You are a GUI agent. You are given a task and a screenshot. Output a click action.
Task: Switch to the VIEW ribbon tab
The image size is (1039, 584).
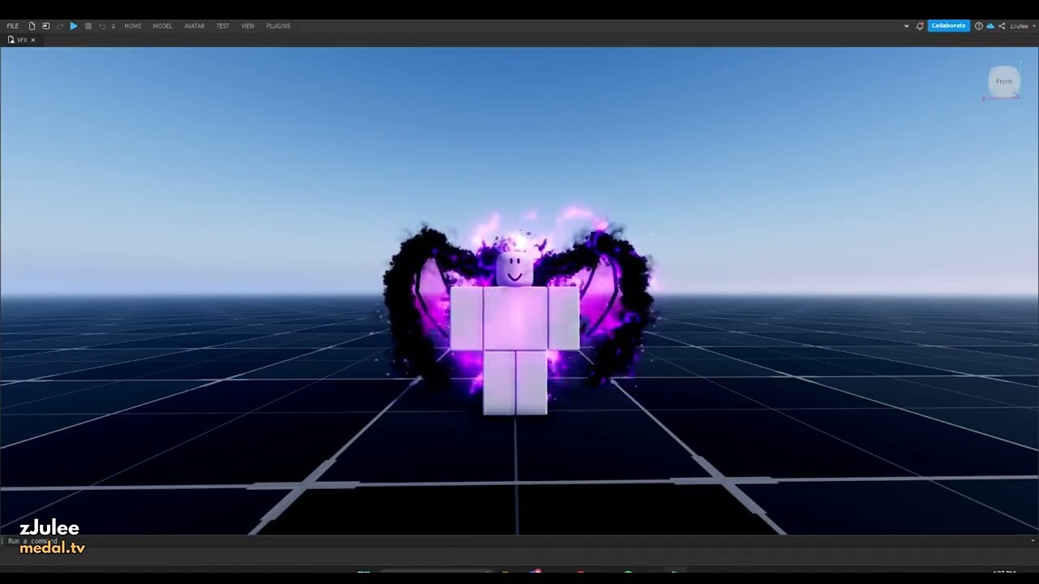click(248, 26)
